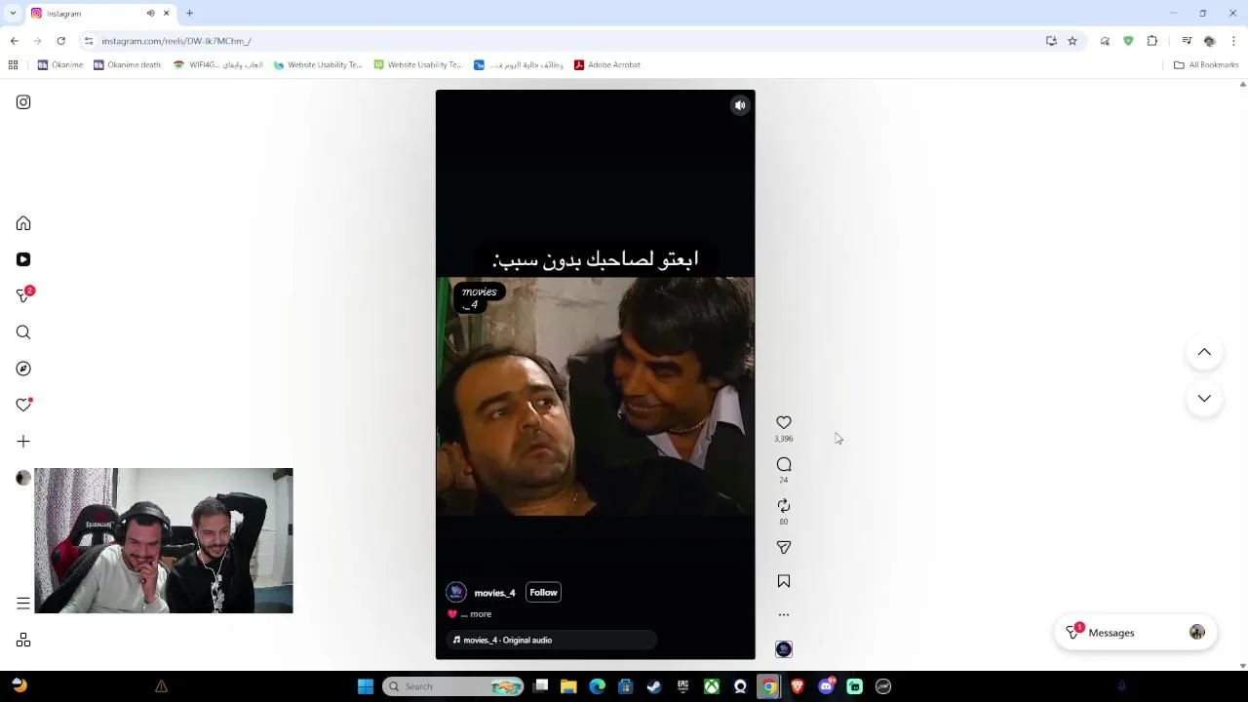Open profile avatar in left sidebar

coord(23,478)
